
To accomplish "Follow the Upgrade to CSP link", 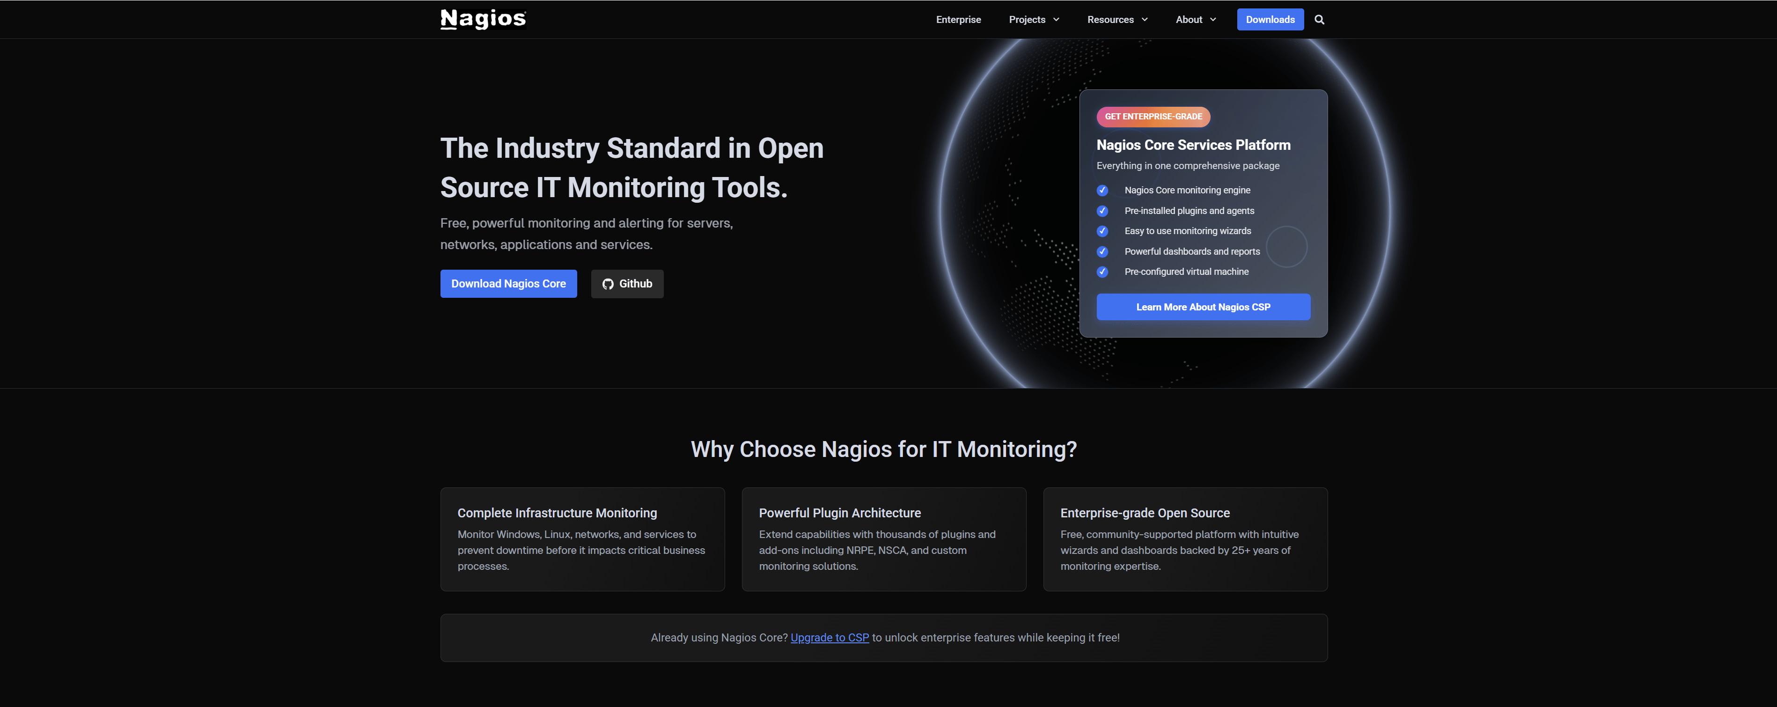I will [829, 638].
